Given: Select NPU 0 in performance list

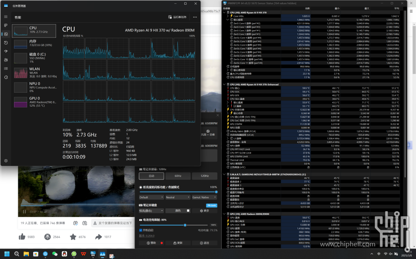Looking at the screenshot, I should [34, 87].
